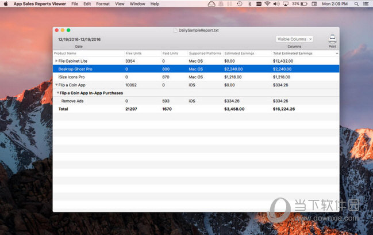
Task: Open the Visible Columns dropdown
Action: 294,39
